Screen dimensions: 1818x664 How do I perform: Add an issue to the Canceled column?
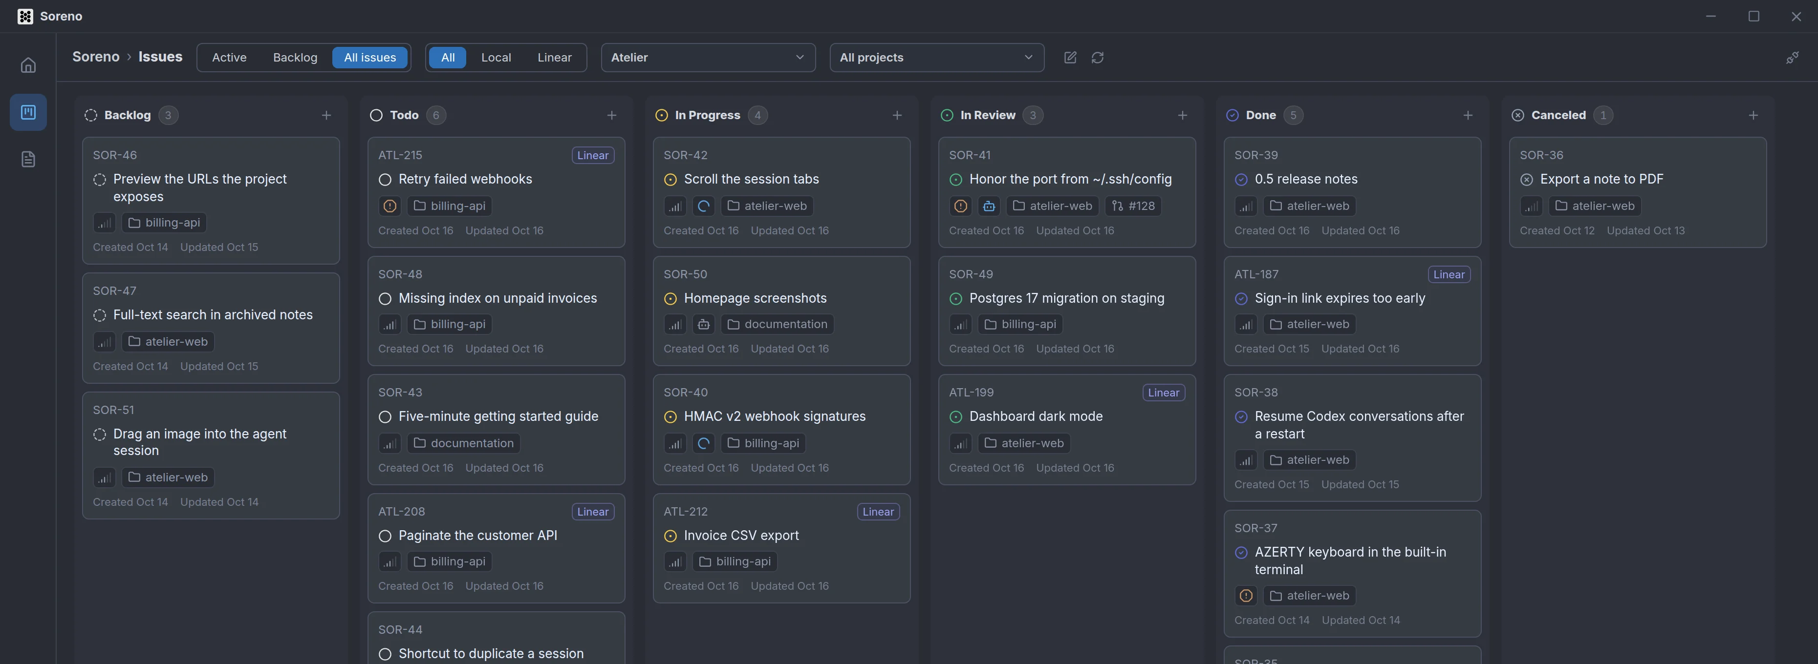click(x=1753, y=116)
